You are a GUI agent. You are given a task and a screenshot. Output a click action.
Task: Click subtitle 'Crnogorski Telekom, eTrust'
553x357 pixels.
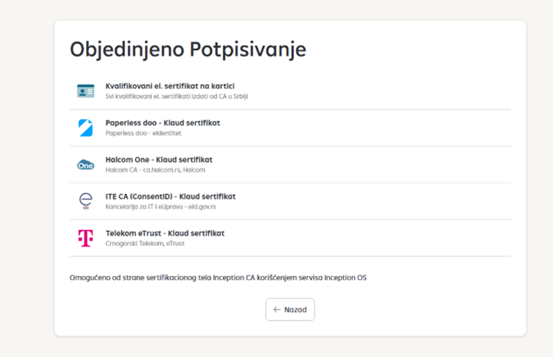(145, 243)
